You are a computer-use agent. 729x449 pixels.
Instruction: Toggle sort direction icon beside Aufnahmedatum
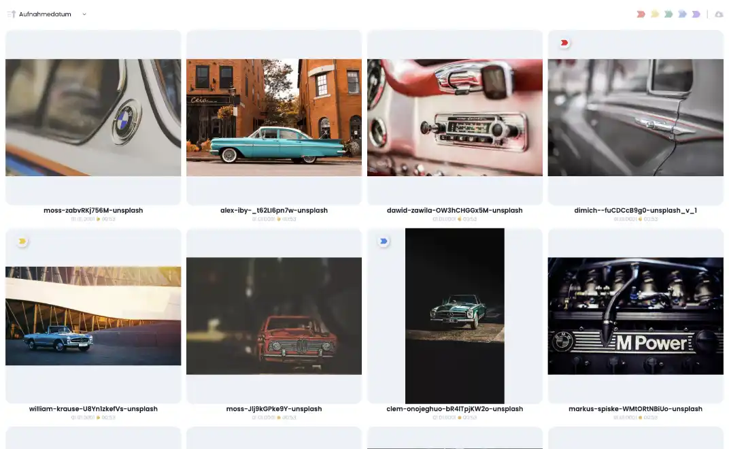point(11,14)
